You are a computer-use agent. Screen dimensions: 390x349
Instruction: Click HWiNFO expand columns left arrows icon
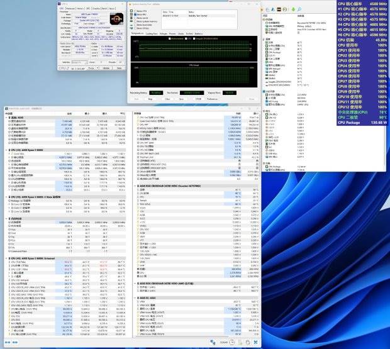coord(8,342)
